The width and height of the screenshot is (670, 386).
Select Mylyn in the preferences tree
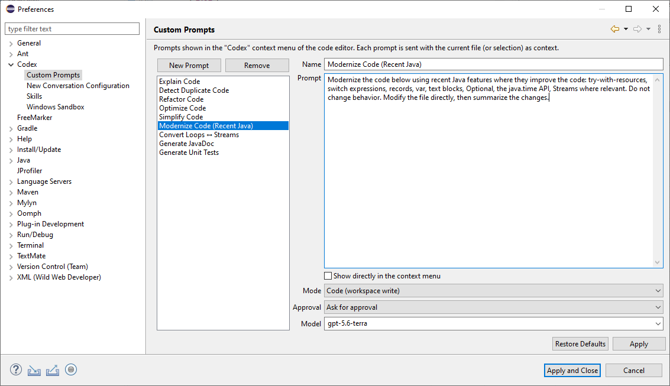pyautogui.click(x=27, y=203)
